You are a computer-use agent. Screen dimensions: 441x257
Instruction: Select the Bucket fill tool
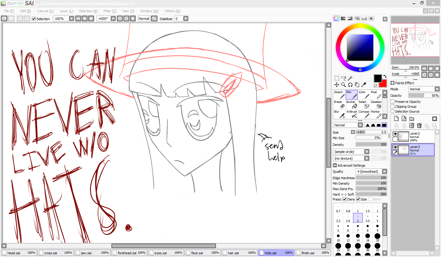[352, 104]
